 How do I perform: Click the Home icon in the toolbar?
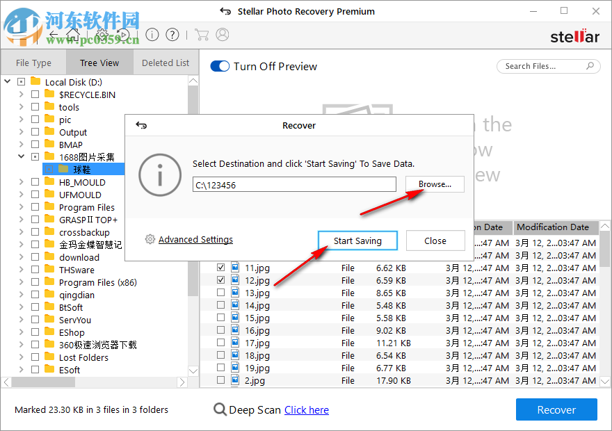coord(74,34)
